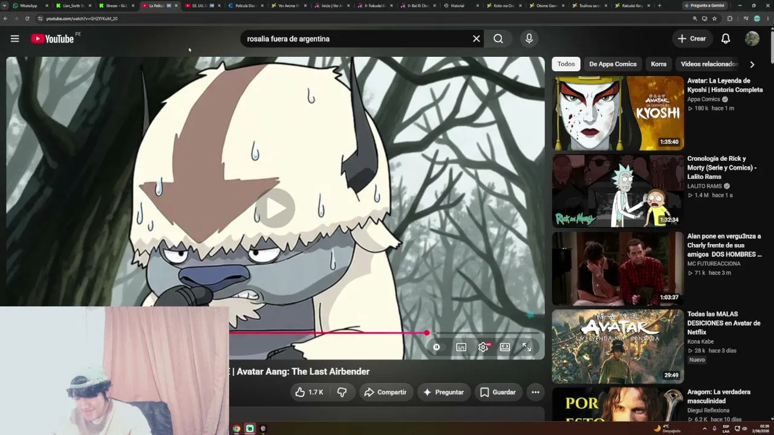The width and height of the screenshot is (774, 435).
Task: Show hidden system tray icons
Action: click(704, 429)
